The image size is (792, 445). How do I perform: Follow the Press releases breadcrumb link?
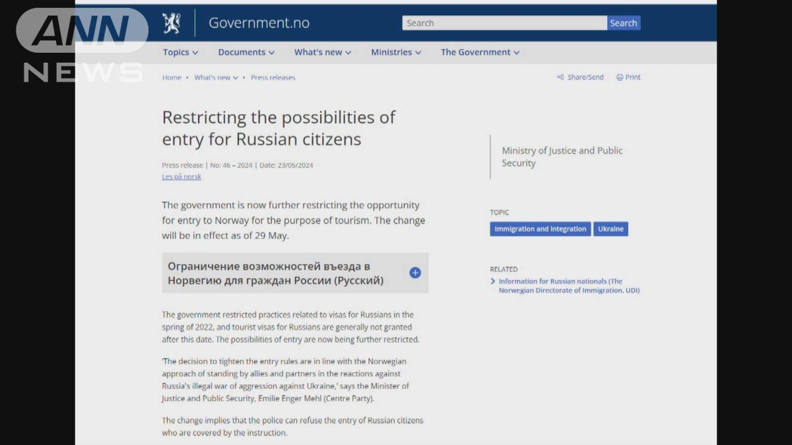(273, 77)
